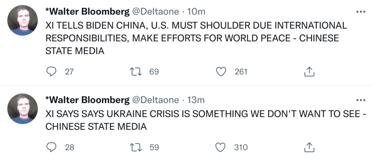Click the avatar on the second tweet
Image resolution: width=373 pixels, height=160 pixels.
coord(23,109)
